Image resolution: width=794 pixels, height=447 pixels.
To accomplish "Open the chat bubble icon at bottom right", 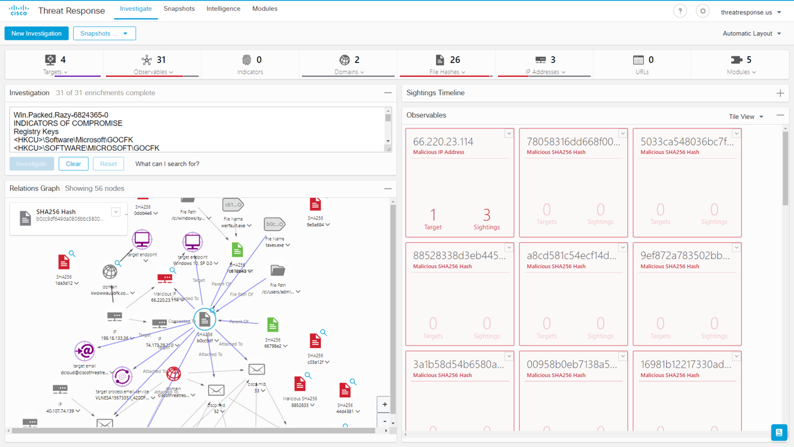I will (778, 432).
